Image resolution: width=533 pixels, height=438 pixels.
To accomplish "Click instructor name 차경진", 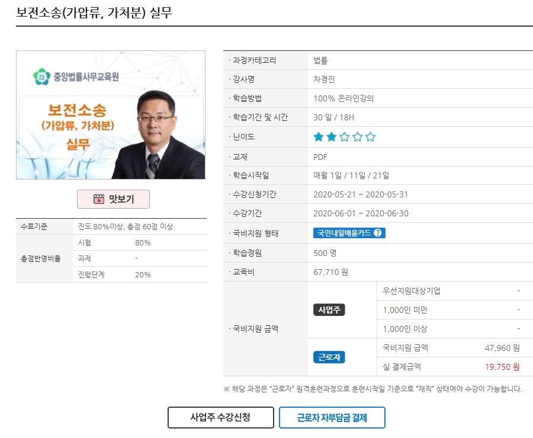I will (x=324, y=79).
